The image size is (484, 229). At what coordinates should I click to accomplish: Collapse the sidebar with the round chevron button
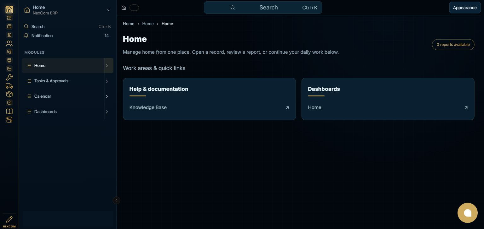[x=116, y=200]
